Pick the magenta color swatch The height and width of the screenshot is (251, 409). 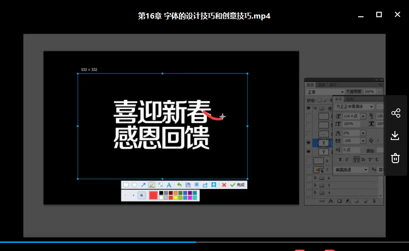190,198
